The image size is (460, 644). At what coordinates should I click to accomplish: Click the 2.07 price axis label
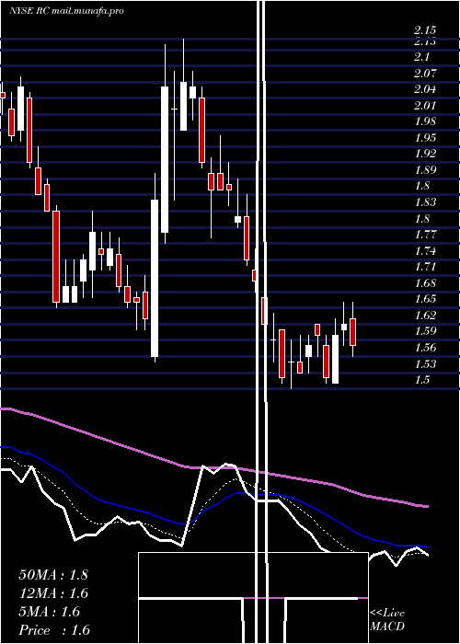(x=425, y=74)
